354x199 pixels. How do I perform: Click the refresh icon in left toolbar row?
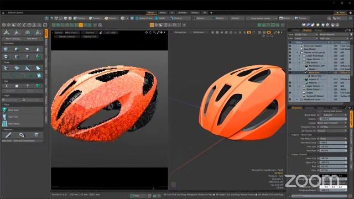45,25
